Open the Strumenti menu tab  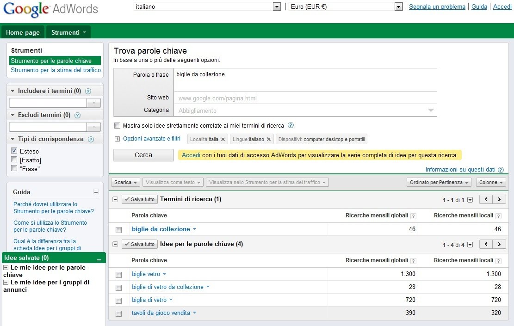click(x=68, y=32)
